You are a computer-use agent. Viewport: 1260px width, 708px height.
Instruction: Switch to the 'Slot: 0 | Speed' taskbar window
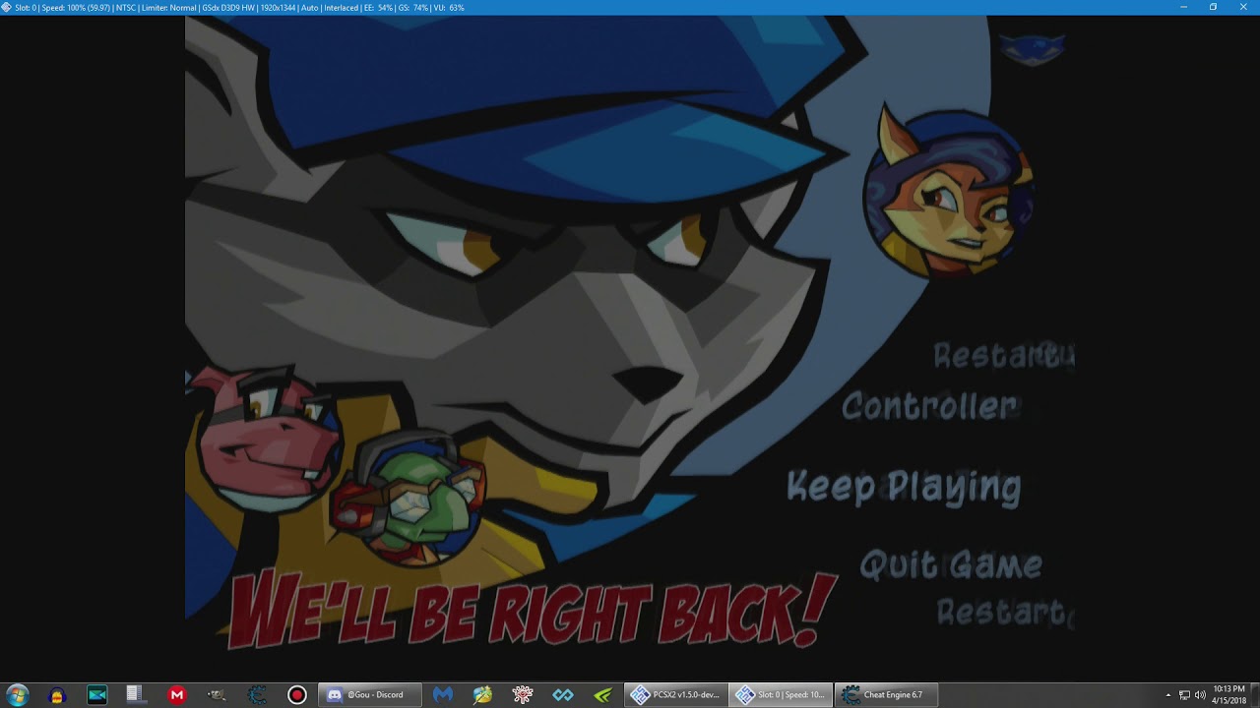[782, 695]
